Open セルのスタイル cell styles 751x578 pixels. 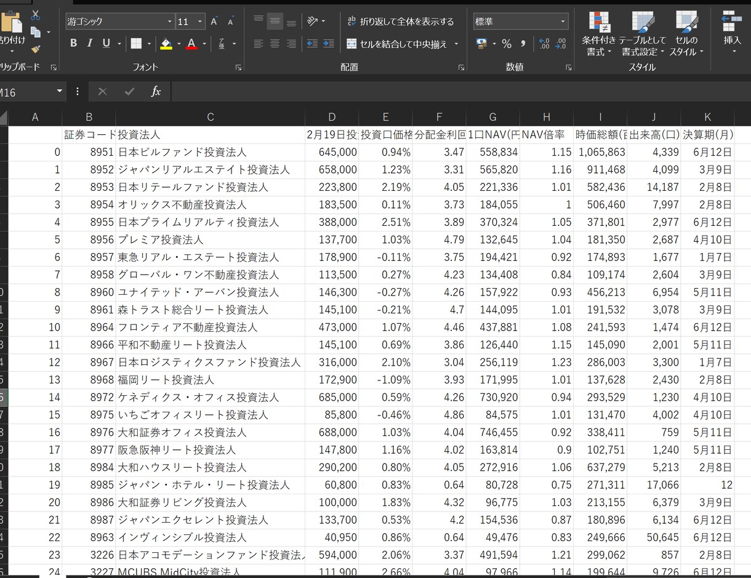click(x=686, y=33)
